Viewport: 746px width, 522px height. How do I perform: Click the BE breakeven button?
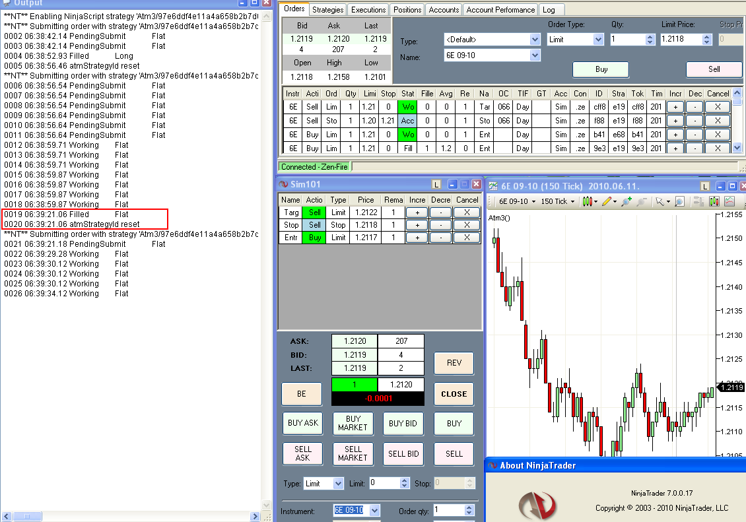click(302, 394)
